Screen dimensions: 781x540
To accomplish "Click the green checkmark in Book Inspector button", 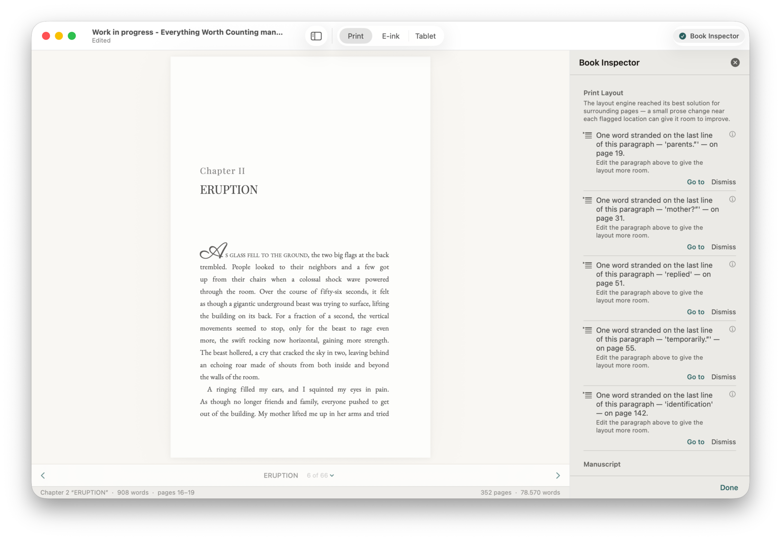I will (682, 36).
